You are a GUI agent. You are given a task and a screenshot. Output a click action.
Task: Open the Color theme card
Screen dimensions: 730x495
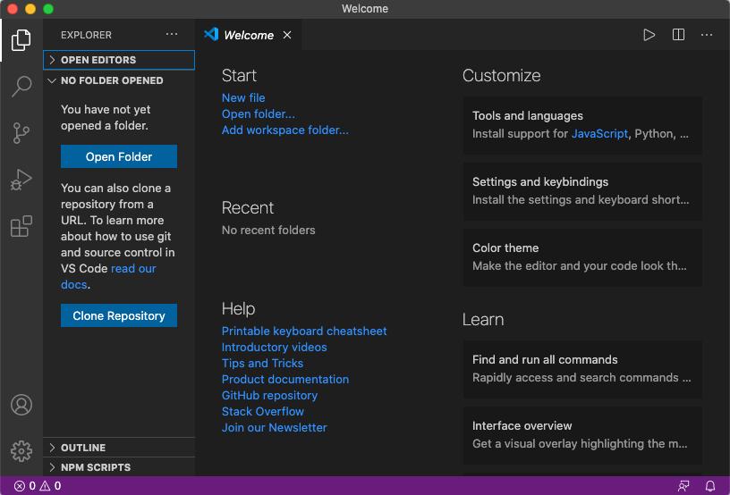coord(582,257)
